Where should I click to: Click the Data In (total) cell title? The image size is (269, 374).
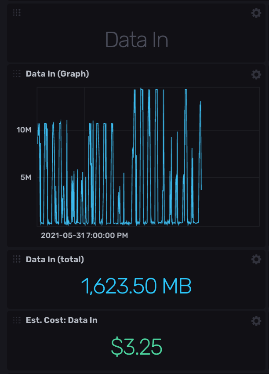click(x=55, y=259)
